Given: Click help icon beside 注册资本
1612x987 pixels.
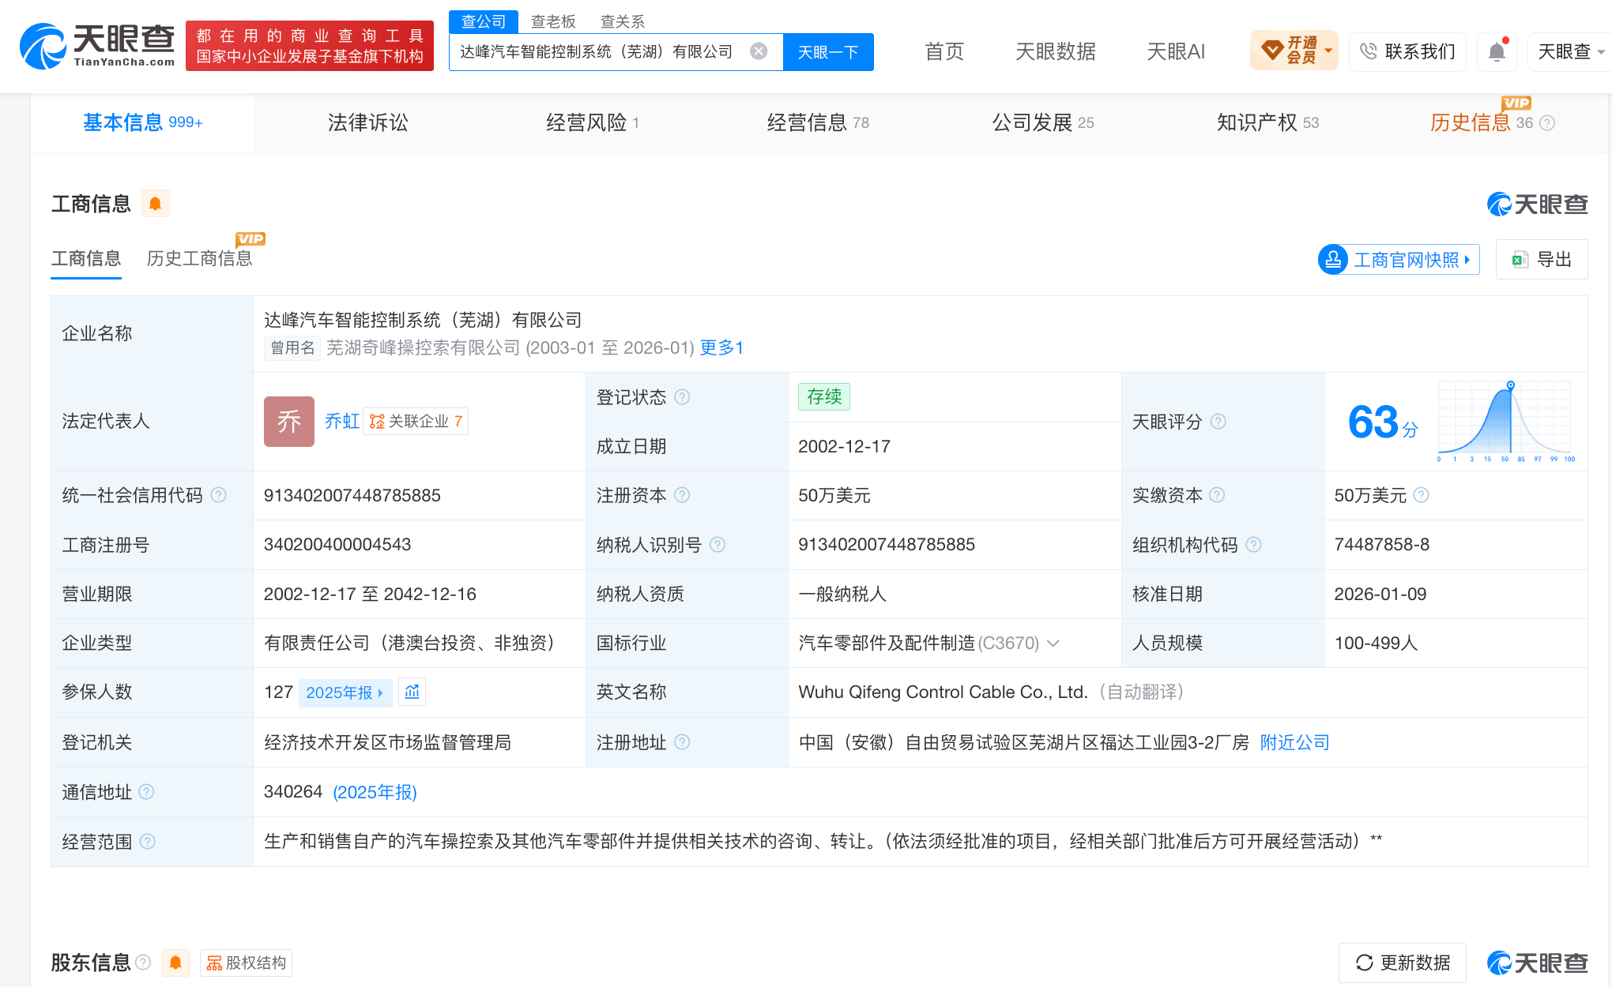Looking at the screenshot, I should point(683,495).
